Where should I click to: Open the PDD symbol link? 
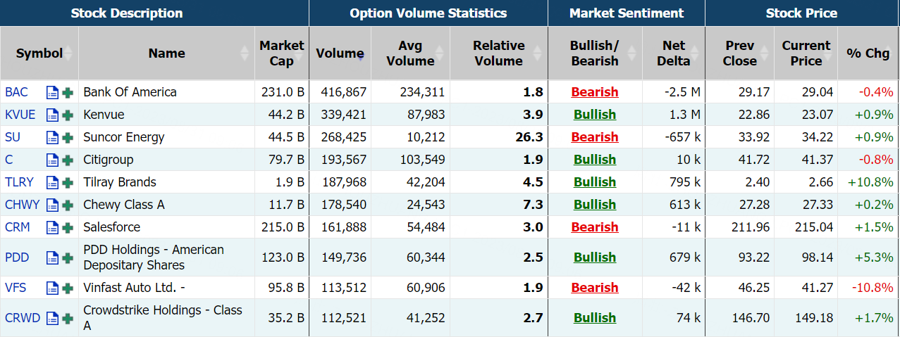coord(17,257)
